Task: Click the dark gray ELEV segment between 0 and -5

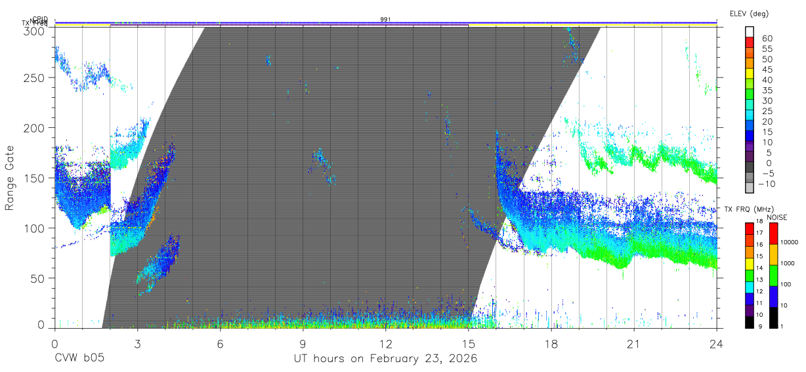Action: (749, 168)
